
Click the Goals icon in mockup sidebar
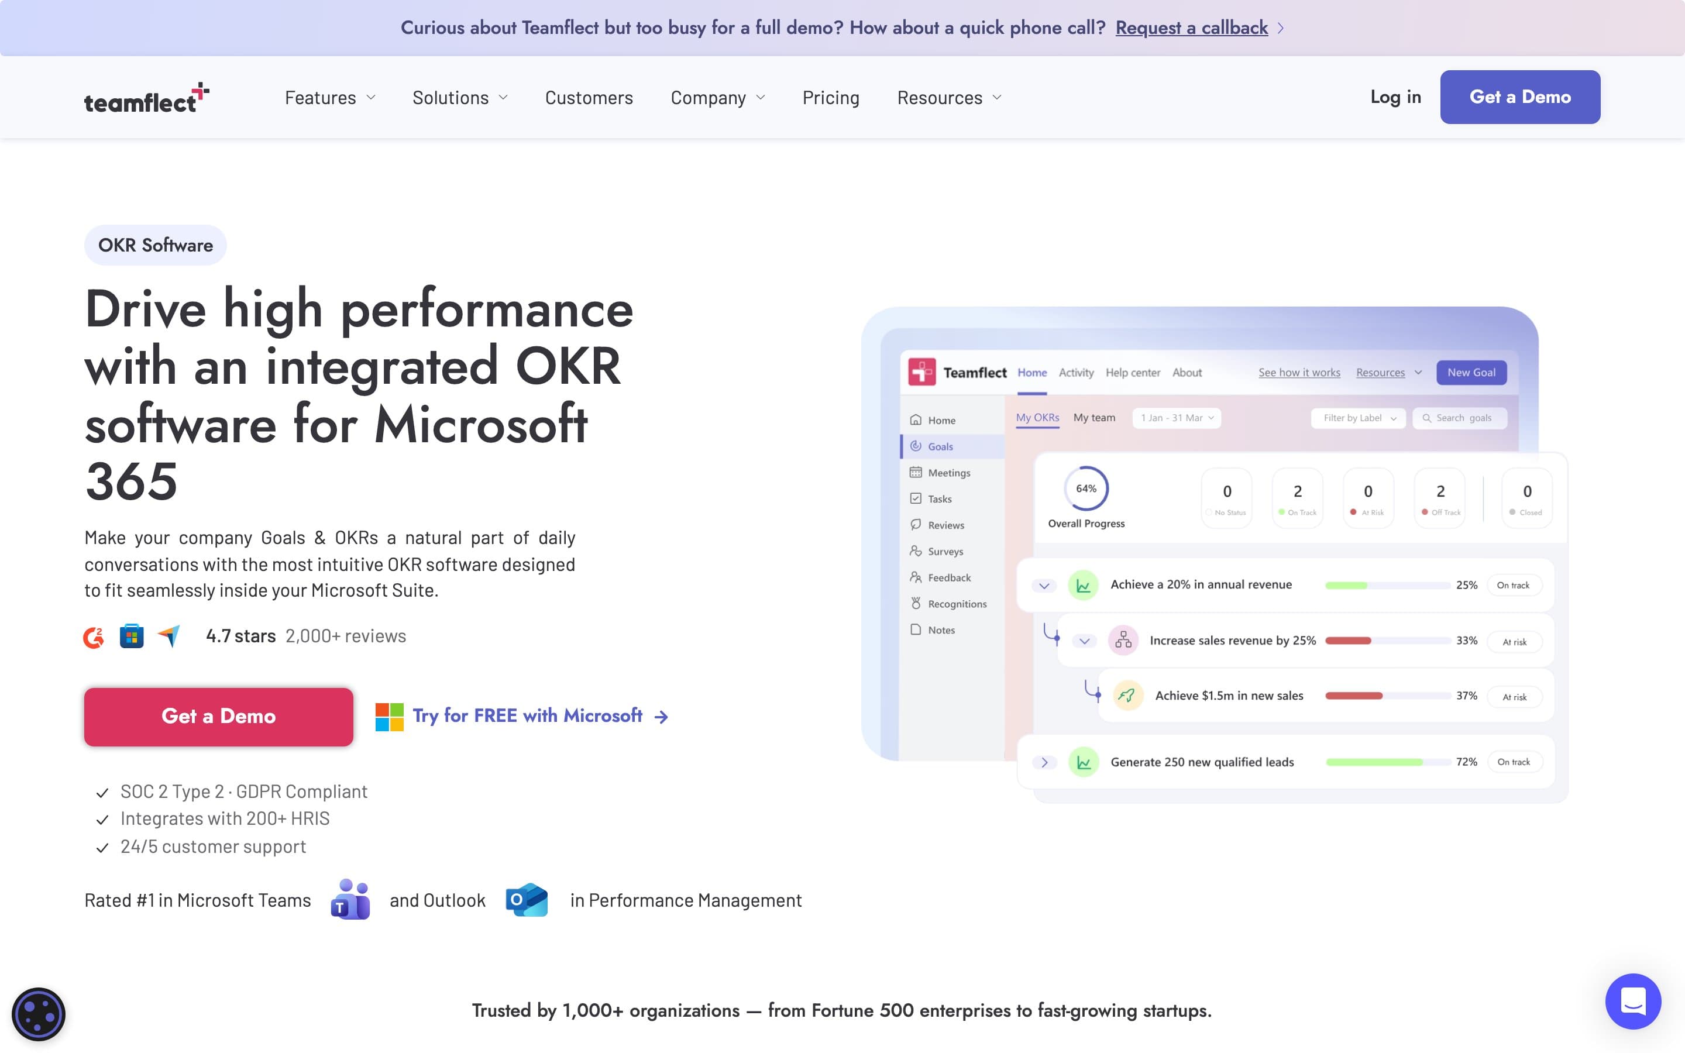point(916,446)
